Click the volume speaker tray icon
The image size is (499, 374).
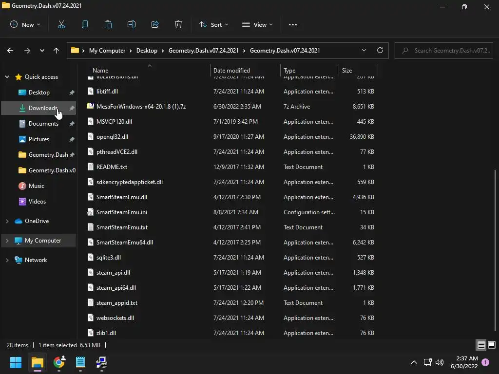tap(440, 362)
